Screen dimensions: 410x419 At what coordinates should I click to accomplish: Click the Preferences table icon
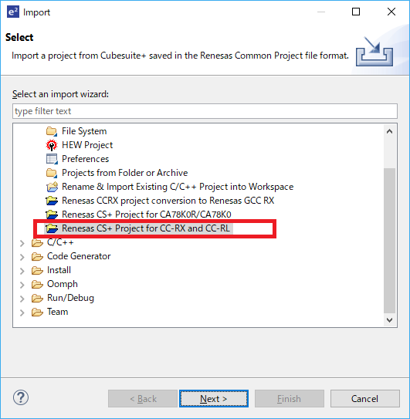pyautogui.click(x=52, y=159)
